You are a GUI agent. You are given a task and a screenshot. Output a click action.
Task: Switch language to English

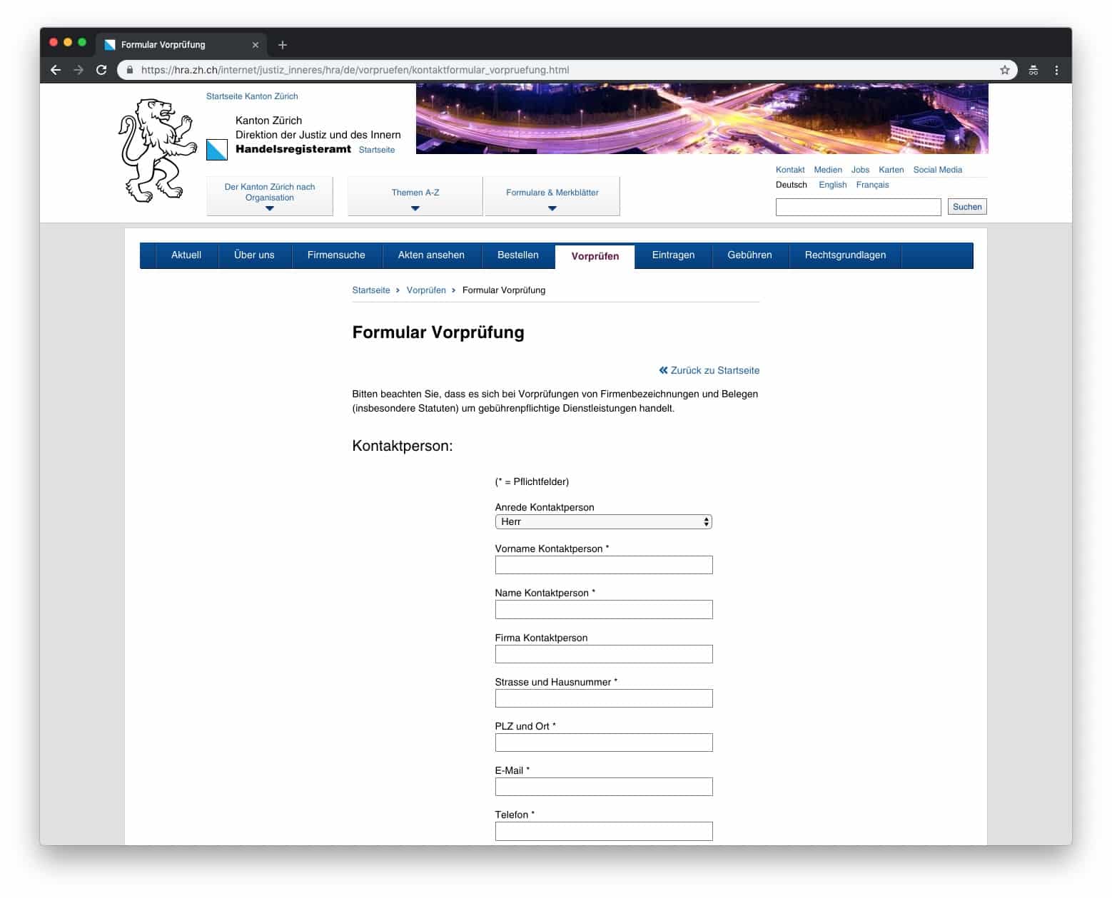[832, 185]
